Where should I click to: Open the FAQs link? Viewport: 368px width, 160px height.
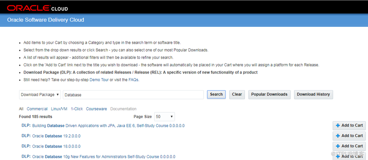[133, 80]
